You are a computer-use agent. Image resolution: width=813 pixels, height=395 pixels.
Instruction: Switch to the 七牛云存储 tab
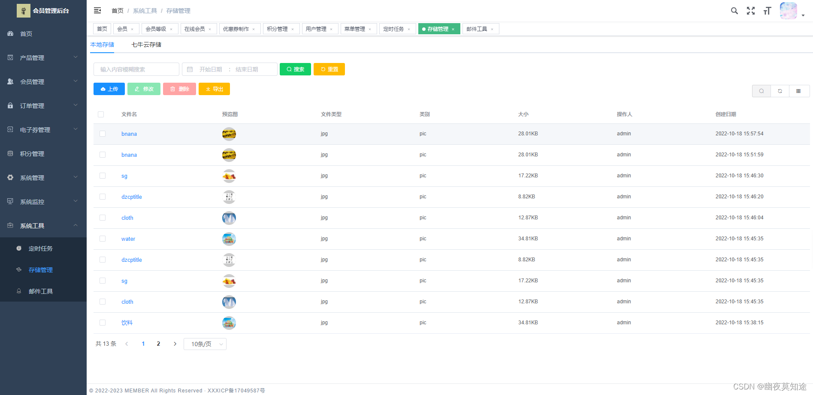146,45
